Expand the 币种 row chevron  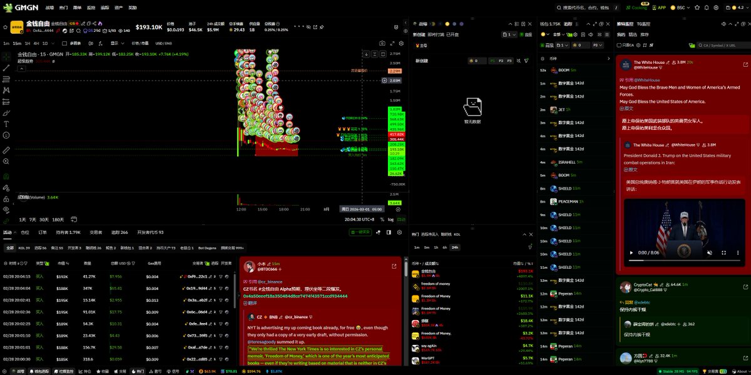(610, 58)
